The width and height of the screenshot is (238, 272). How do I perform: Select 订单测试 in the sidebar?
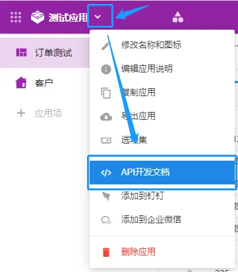(45, 53)
